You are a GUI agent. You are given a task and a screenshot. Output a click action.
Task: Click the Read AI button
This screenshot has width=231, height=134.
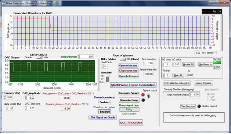pyautogui.click(x=178, y=75)
